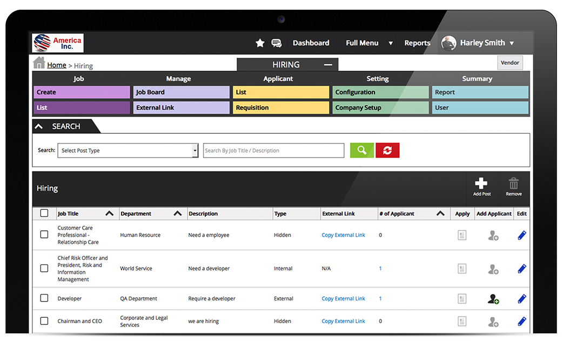Add applicant to Chairman and CEO job
Viewport: 563px width, 342px height.
point(493,322)
